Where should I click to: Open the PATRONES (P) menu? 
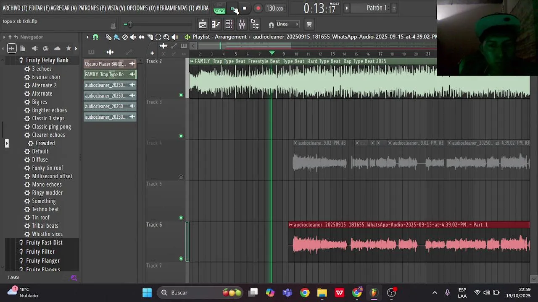coord(93,8)
